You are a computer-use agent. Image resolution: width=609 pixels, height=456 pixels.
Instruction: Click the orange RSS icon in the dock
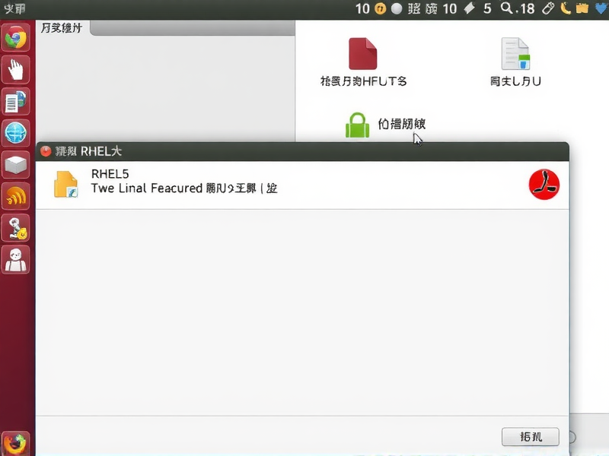pyautogui.click(x=15, y=196)
